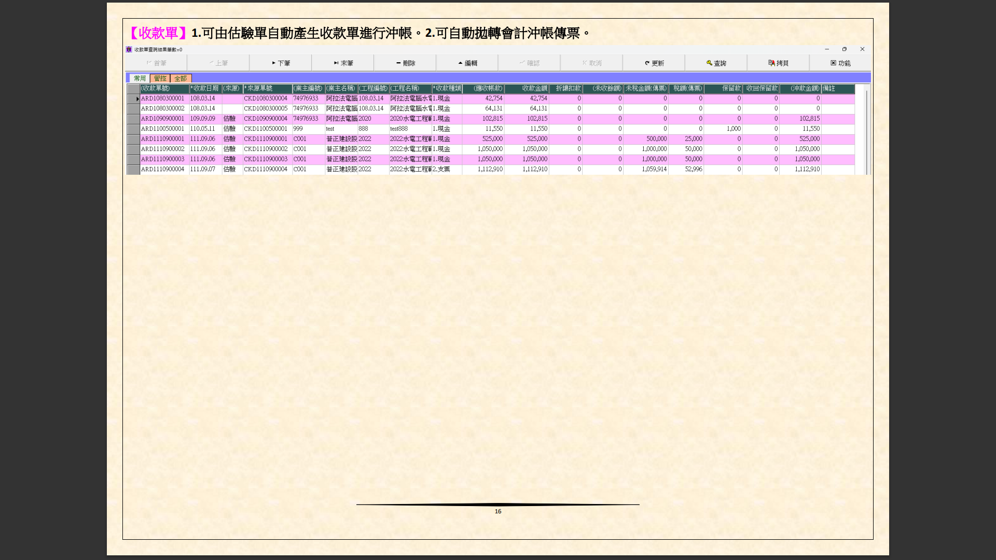Switch to the 全部 tab
996x560 pixels.
181,78
